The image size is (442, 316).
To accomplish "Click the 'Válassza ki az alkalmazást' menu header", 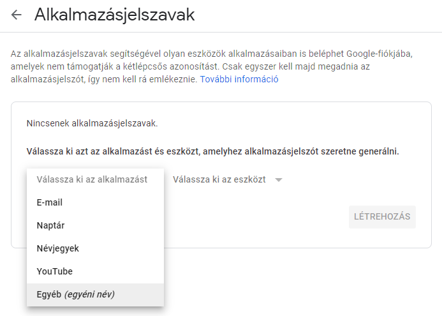I will (92, 179).
